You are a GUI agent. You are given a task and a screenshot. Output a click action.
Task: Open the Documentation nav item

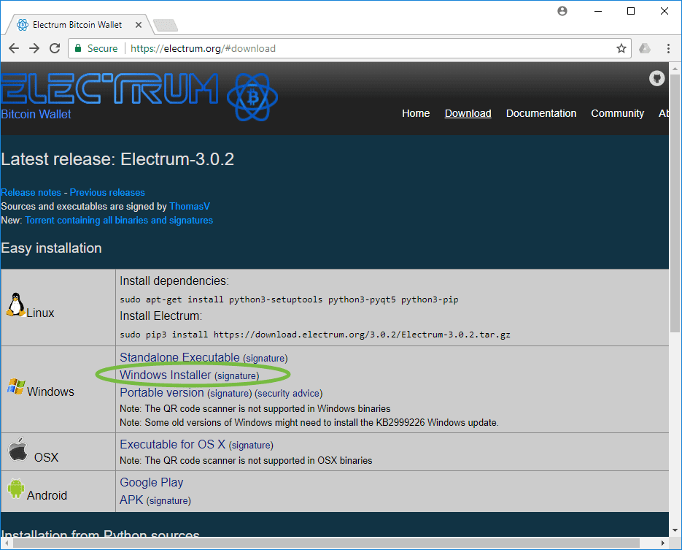click(541, 114)
